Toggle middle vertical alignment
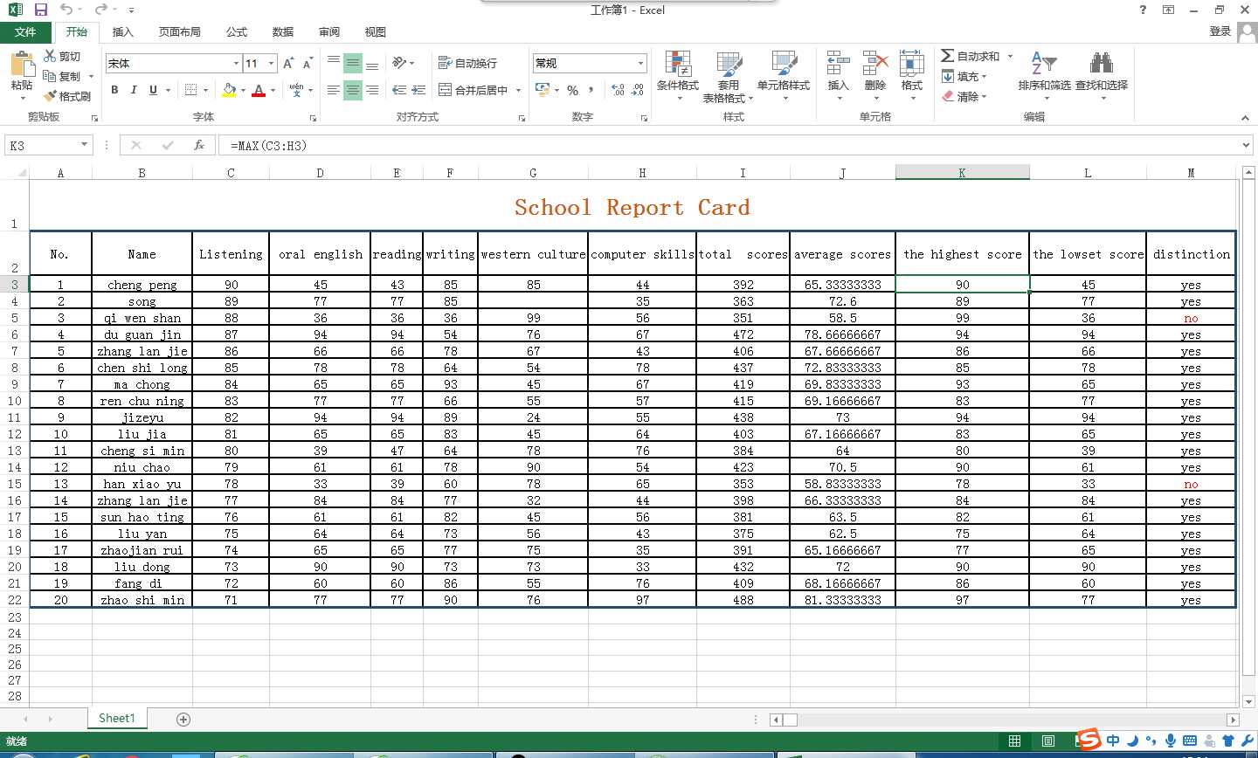 click(353, 63)
